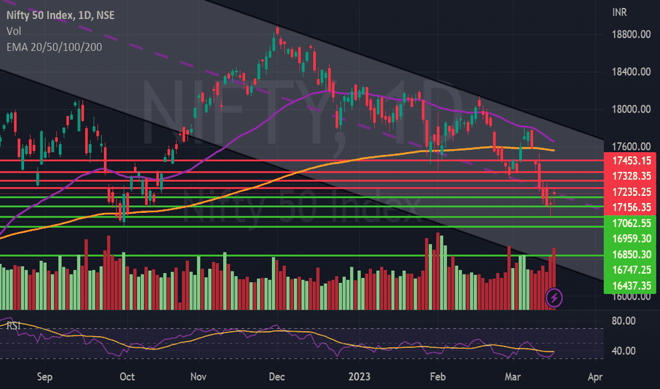Click the RSI indicator label
Viewport: 660px width, 389px height.
[x=13, y=325]
